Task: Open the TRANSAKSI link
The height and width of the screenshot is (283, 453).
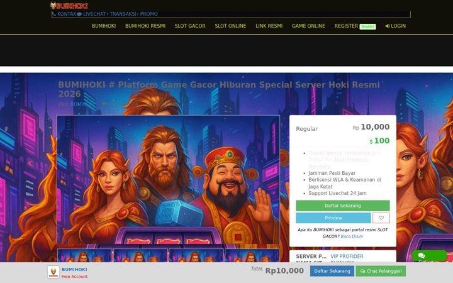Action: pyautogui.click(x=123, y=14)
